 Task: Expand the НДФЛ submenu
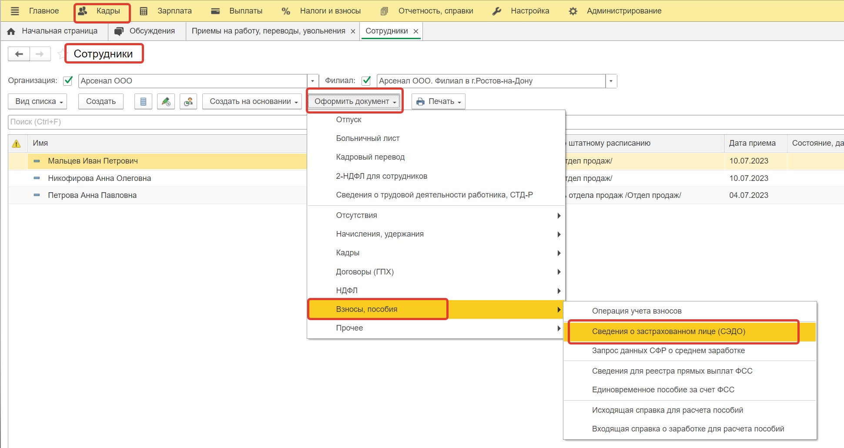tap(436, 291)
